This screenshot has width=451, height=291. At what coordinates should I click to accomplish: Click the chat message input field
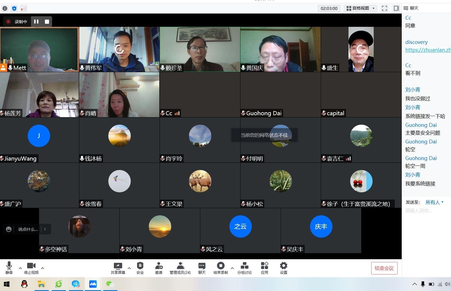pyautogui.click(x=426, y=211)
